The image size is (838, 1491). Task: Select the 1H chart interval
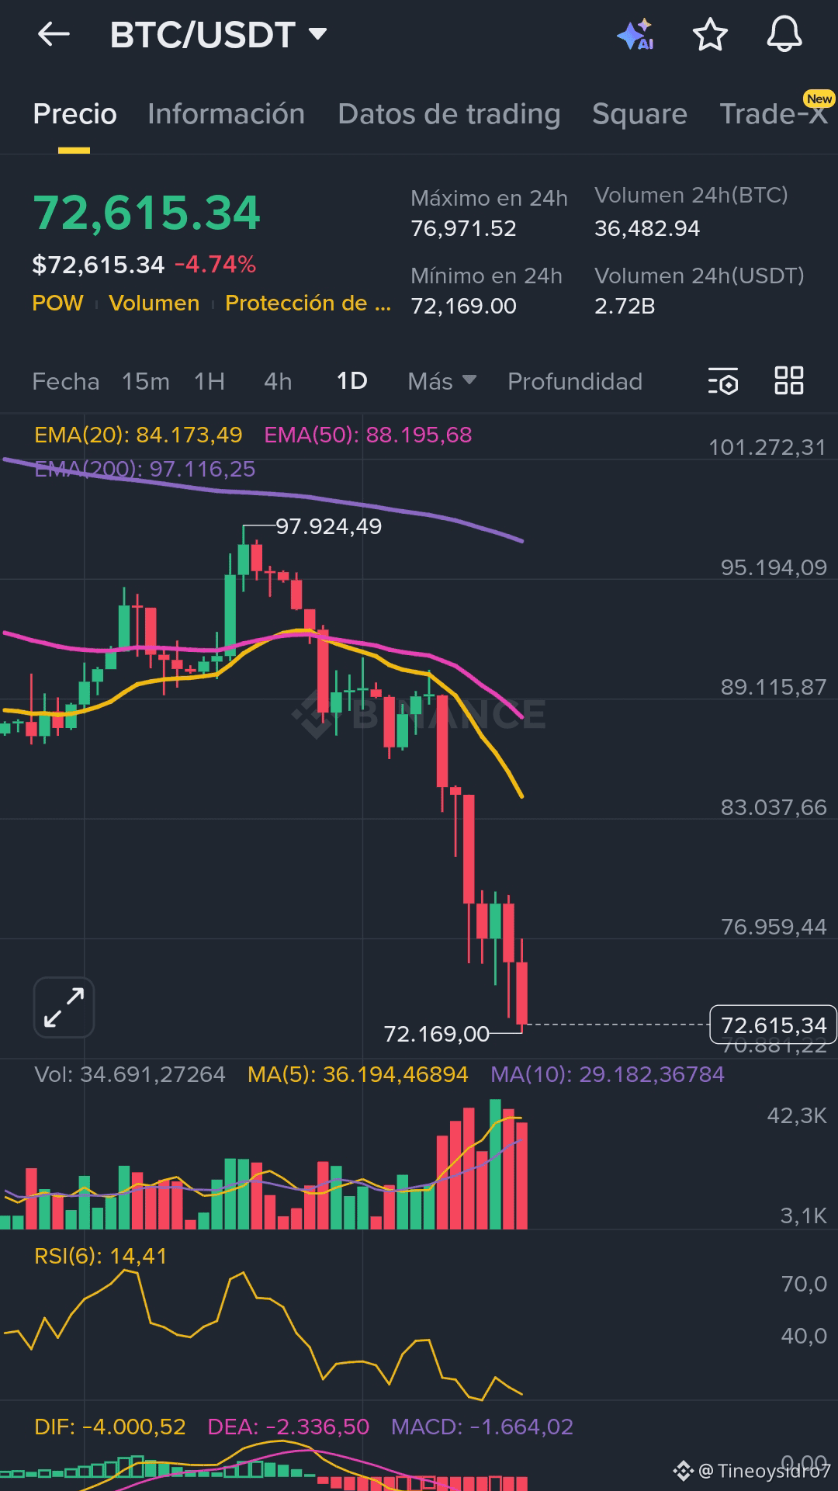coord(209,381)
